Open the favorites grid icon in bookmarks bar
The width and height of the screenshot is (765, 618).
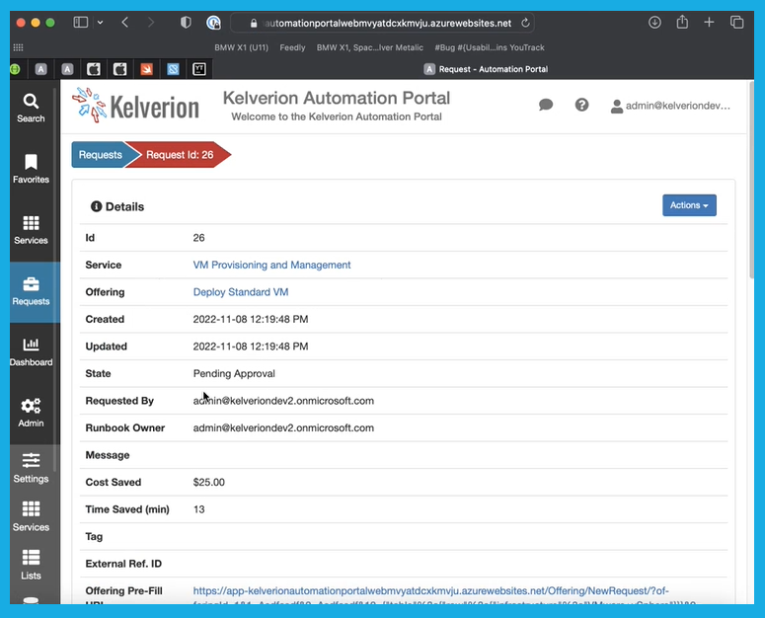18,47
